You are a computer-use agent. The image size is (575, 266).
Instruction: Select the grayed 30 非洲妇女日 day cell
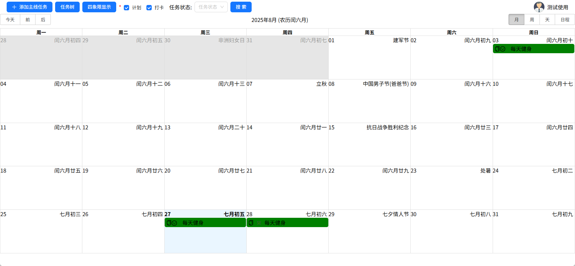click(205, 58)
